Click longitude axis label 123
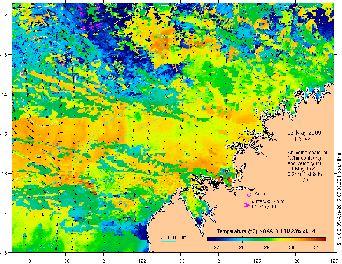Viewport: 342px width, 264px height. (180, 261)
